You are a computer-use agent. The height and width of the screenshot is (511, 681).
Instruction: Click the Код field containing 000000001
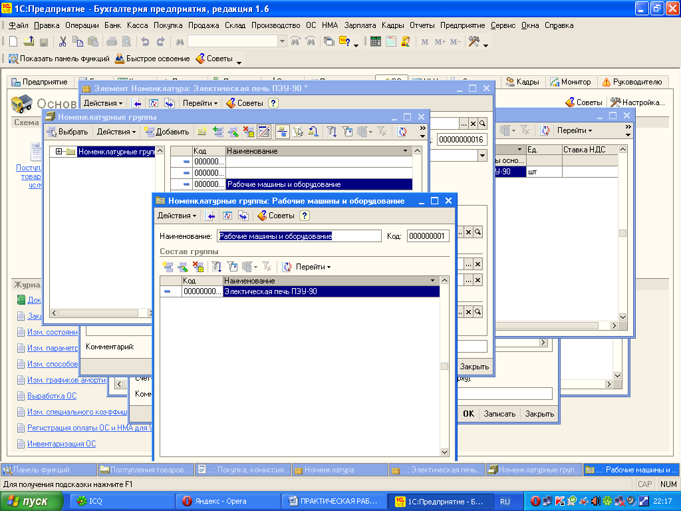(x=428, y=236)
